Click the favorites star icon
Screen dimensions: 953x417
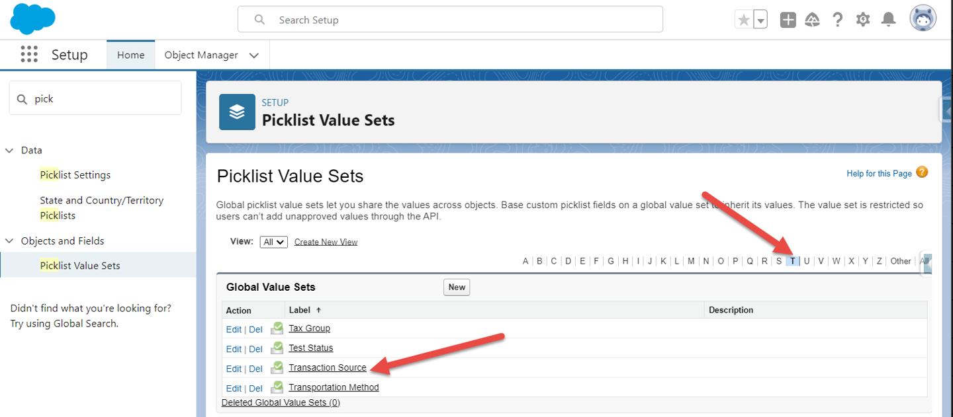pyautogui.click(x=744, y=20)
